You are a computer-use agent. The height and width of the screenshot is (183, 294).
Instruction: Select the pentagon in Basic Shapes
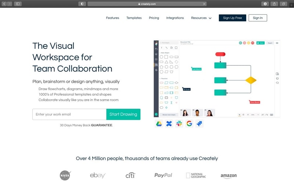point(161,67)
